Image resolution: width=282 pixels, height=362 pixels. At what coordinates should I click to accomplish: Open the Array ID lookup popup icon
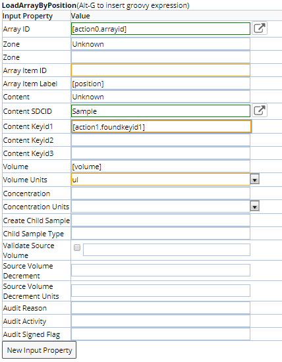pyautogui.click(x=260, y=28)
